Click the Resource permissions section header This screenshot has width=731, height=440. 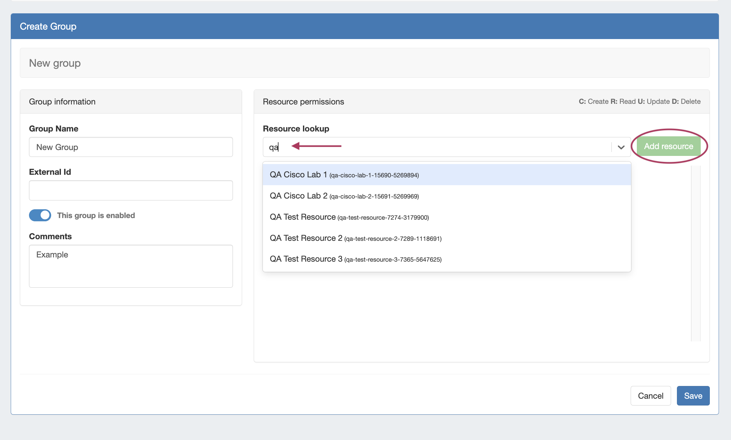pyautogui.click(x=303, y=102)
